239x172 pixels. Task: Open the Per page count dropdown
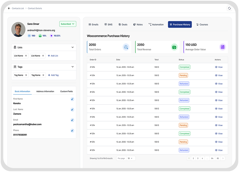click(131, 158)
